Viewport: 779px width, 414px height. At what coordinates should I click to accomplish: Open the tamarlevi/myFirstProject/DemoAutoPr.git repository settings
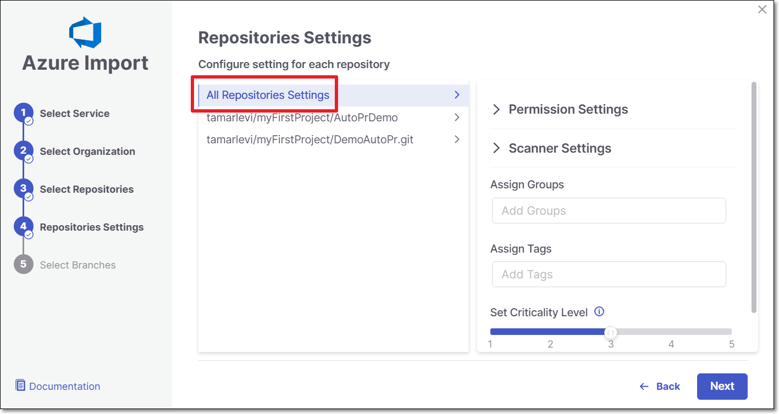[310, 139]
